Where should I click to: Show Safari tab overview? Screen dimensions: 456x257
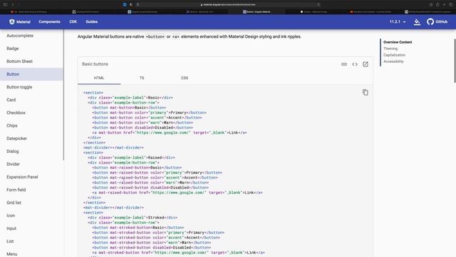(451, 4)
